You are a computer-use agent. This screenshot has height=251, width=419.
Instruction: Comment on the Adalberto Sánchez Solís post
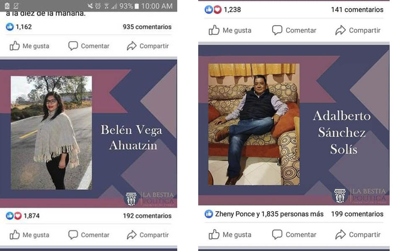coord(294,234)
